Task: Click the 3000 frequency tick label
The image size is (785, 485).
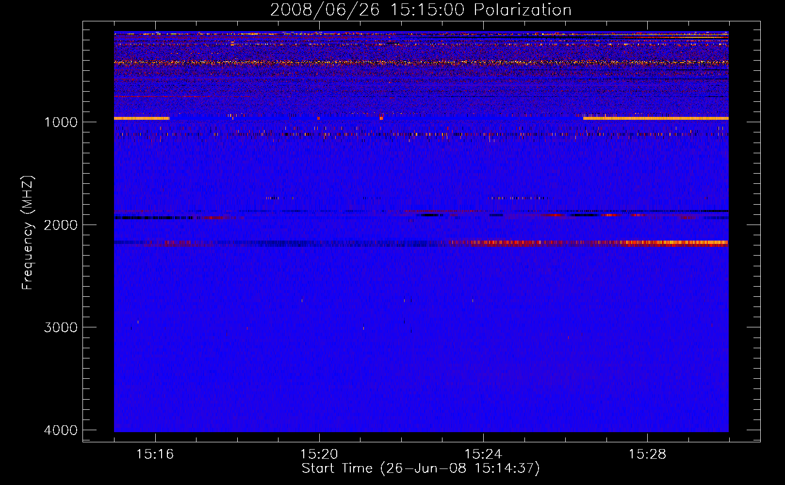Action: tap(61, 327)
